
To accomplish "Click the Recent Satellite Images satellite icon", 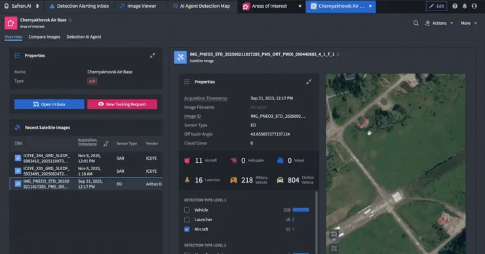I will [17, 127].
